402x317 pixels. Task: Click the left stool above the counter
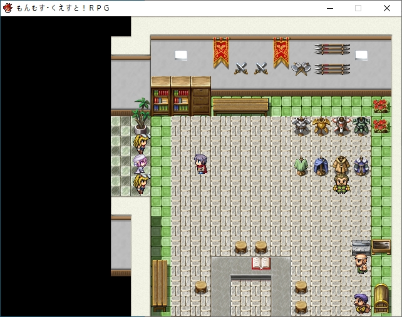coord(241,247)
